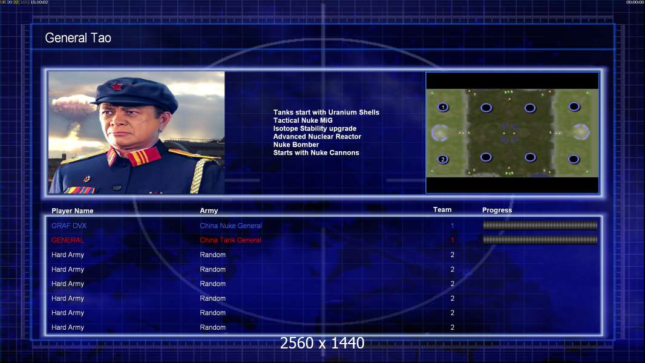Click the General Tao title text
Screen dimensions: 645x363
(78, 38)
